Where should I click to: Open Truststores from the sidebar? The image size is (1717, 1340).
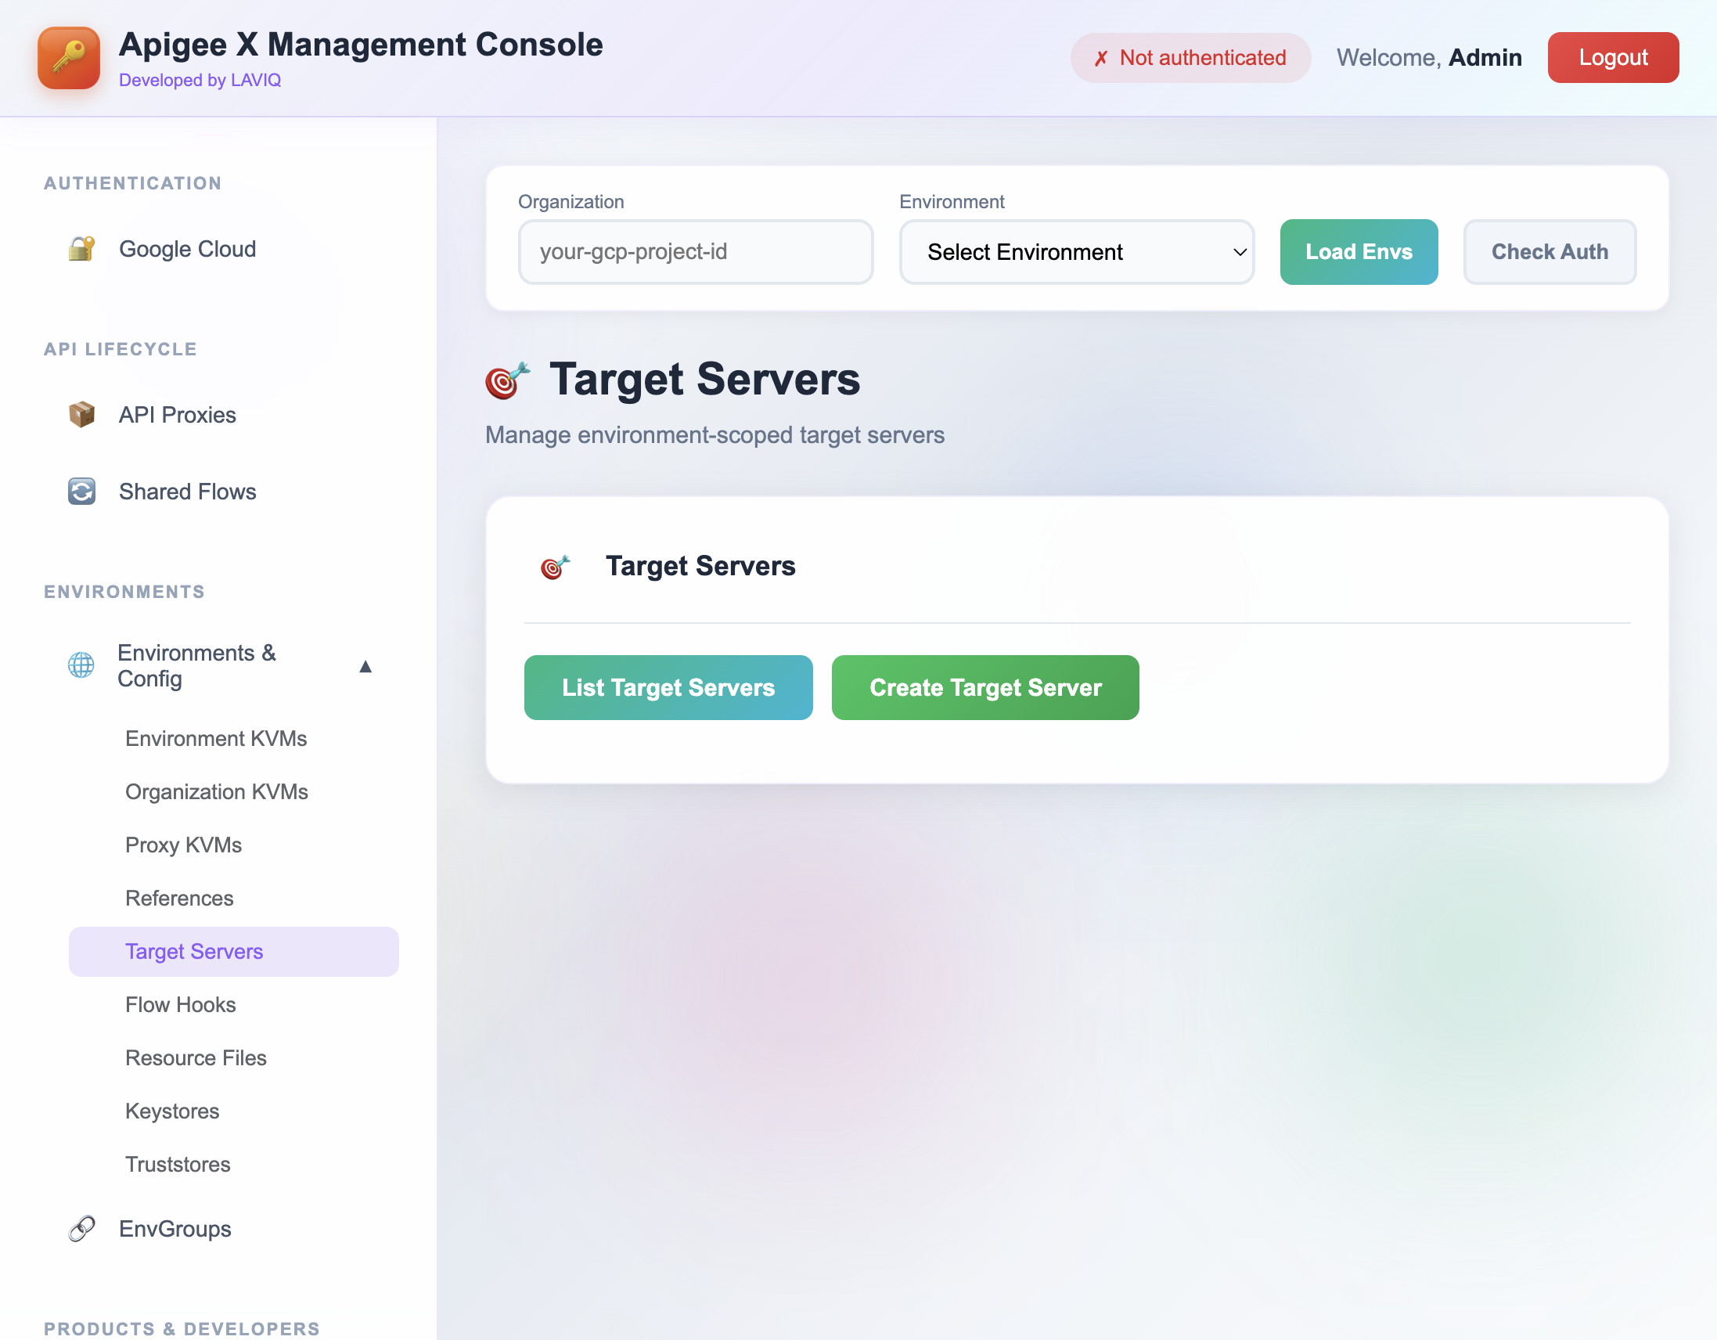click(178, 1164)
